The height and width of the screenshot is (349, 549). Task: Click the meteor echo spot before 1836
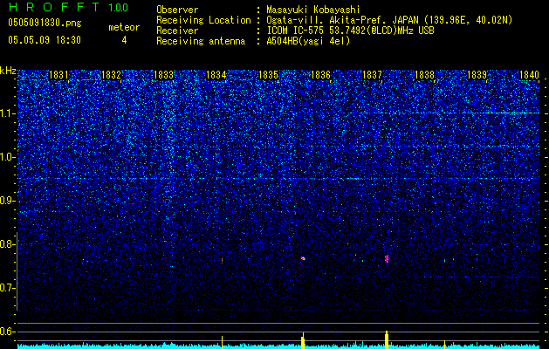(303, 258)
